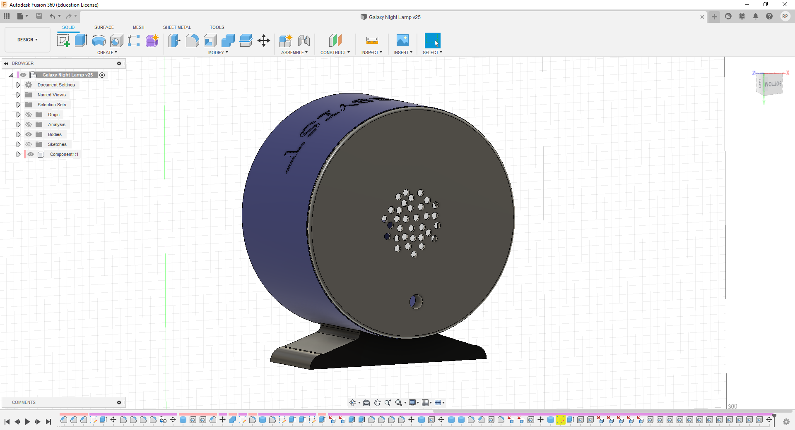Activate the Pan hand tool
This screenshot has width=795, height=430.
[377, 403]
